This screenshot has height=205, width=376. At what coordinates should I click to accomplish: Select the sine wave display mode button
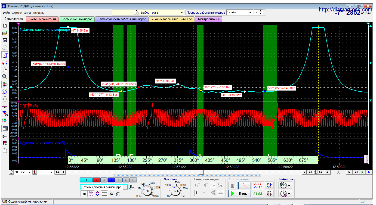[x=244, y=185]
